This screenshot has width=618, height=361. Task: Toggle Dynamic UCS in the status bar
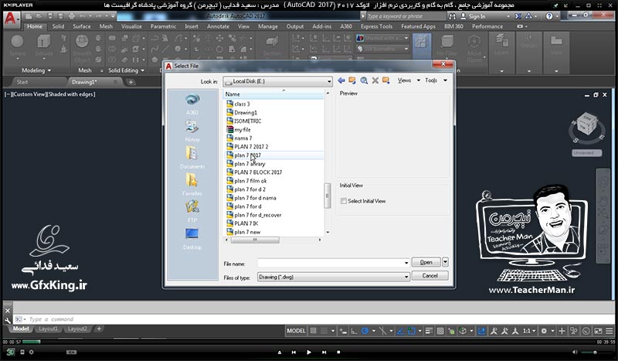coord(480,331)
